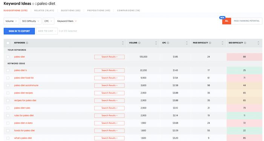The width and height of the screenshot is (264, 141).
Task: Check the 'paleo diet food list' row
Action: [8, 78]
